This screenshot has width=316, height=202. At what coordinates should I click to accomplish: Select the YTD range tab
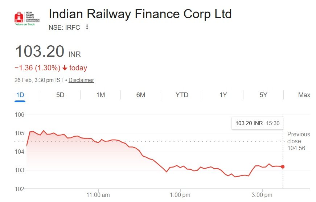(182, 95)
